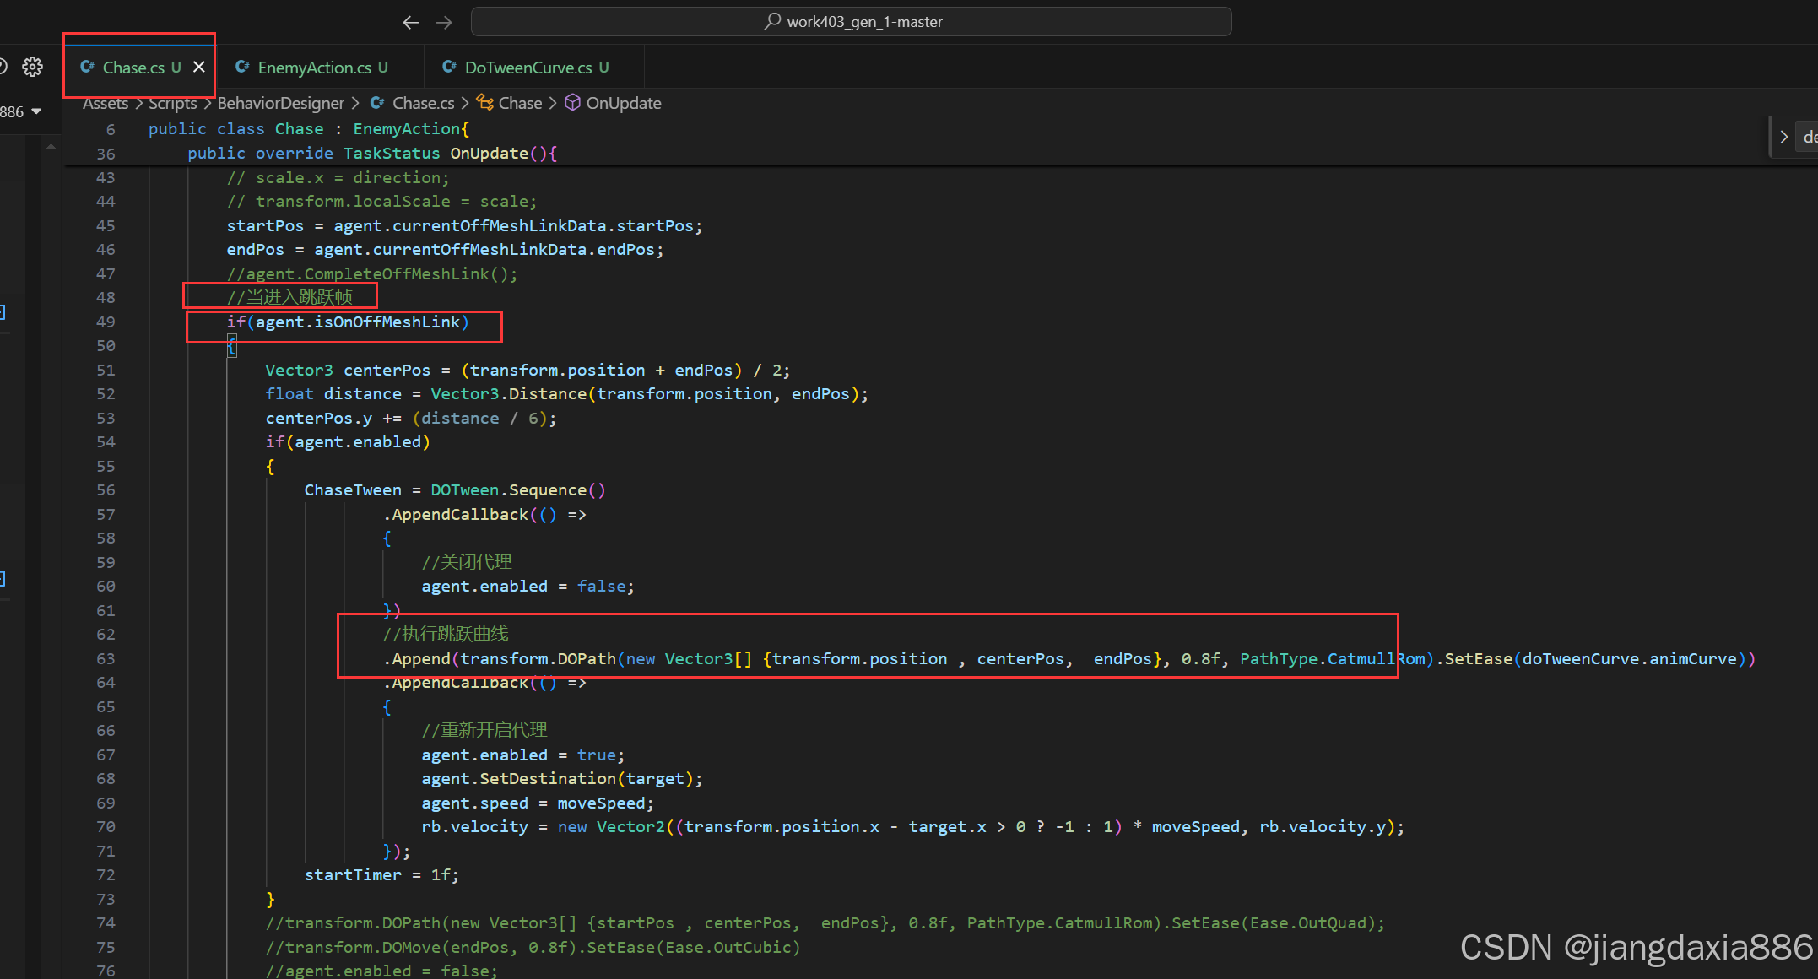Click the C# icon on DoTweenCurve.cs tab
1818x979 pixels.
coord(449,67)
